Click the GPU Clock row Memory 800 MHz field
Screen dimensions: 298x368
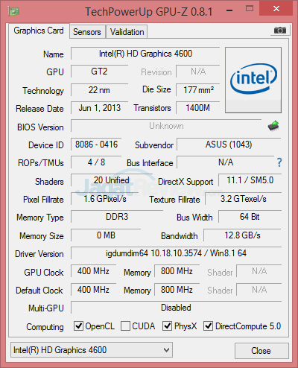177,271
